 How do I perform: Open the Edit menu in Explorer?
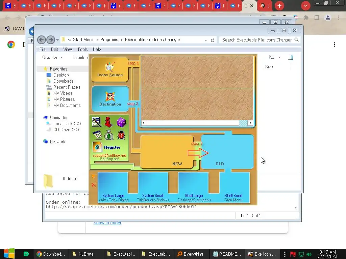click(54, 49)
